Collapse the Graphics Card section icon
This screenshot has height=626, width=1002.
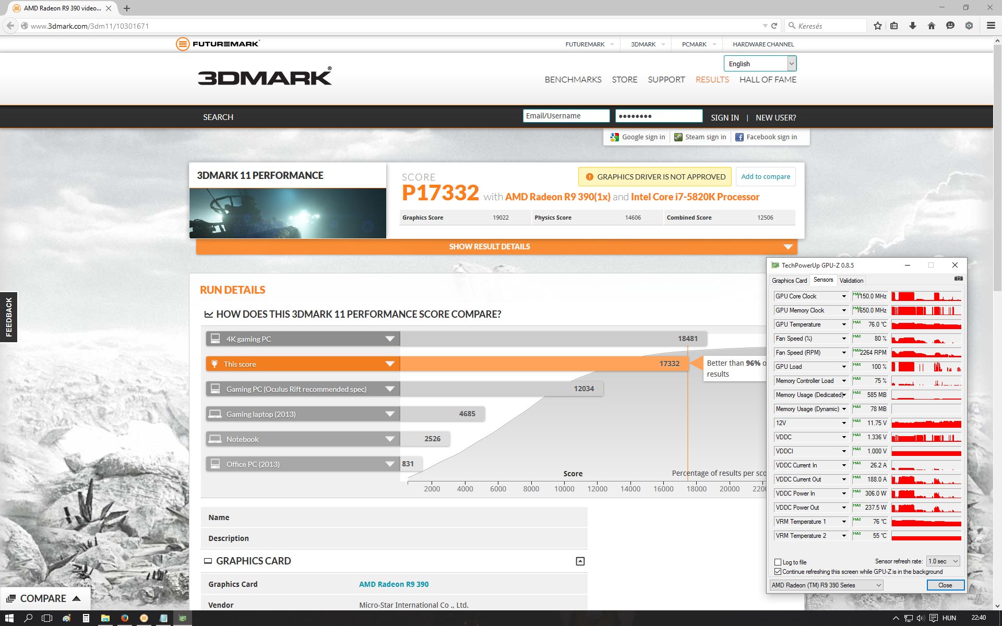pos(580,561)
